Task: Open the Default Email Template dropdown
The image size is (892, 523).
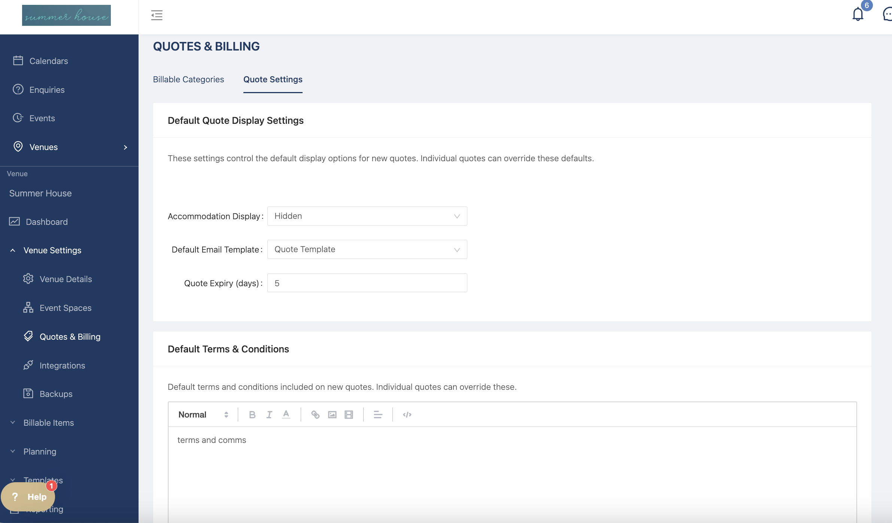Action: click(x=367, y=250)
